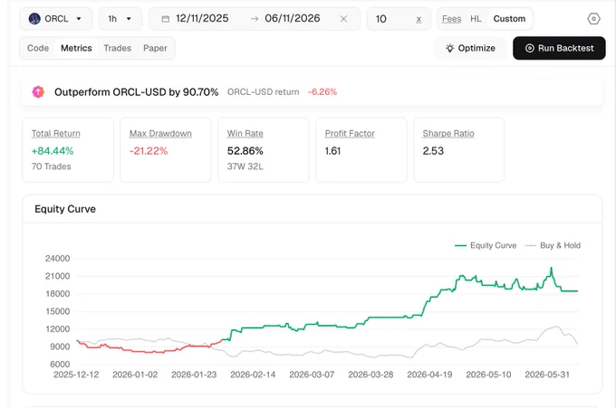Click the Profit Factor label
Viewport: 616px width, 408px height.
[x=350, y=133]
